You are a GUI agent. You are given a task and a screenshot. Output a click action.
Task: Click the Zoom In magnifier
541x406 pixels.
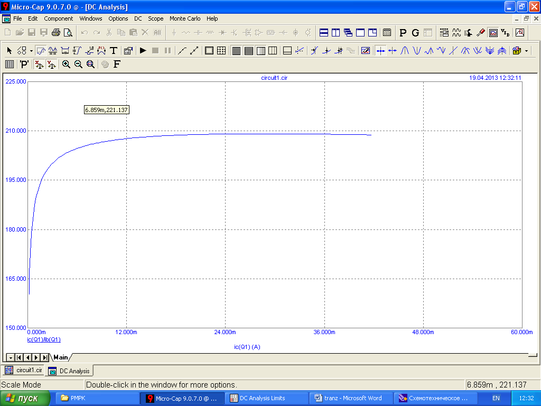point(66,64)
